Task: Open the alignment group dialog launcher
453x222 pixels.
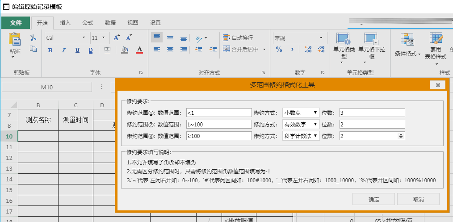Action: click(x=264, y=73)
